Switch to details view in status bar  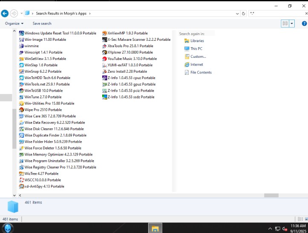(x=300, y=219)
